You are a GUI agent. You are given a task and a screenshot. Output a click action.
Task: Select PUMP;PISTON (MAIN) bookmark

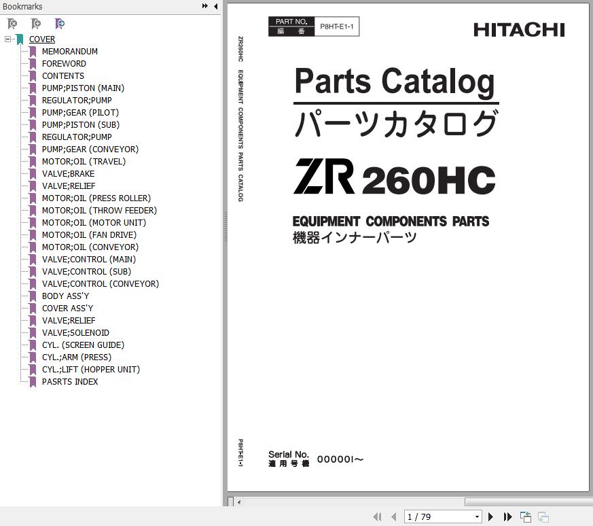[x=83, y=88]
